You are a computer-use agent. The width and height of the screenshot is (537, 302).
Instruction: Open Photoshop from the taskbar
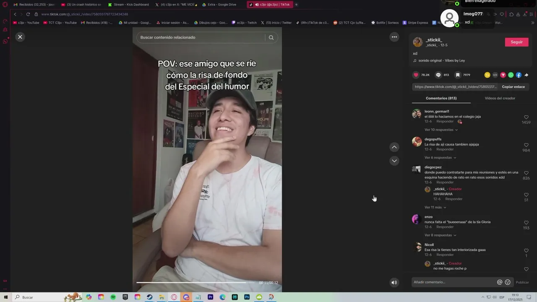247,297
